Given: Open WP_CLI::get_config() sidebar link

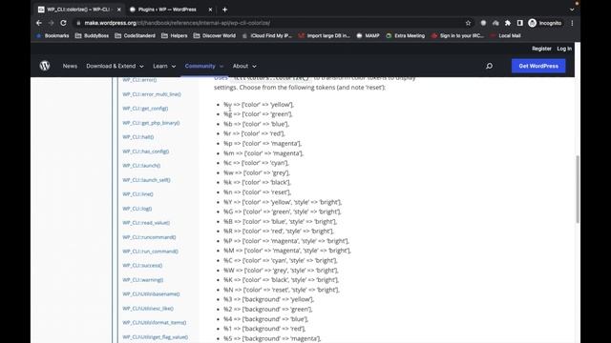Looking at the screenshot, I should click(x=145, y=109).
